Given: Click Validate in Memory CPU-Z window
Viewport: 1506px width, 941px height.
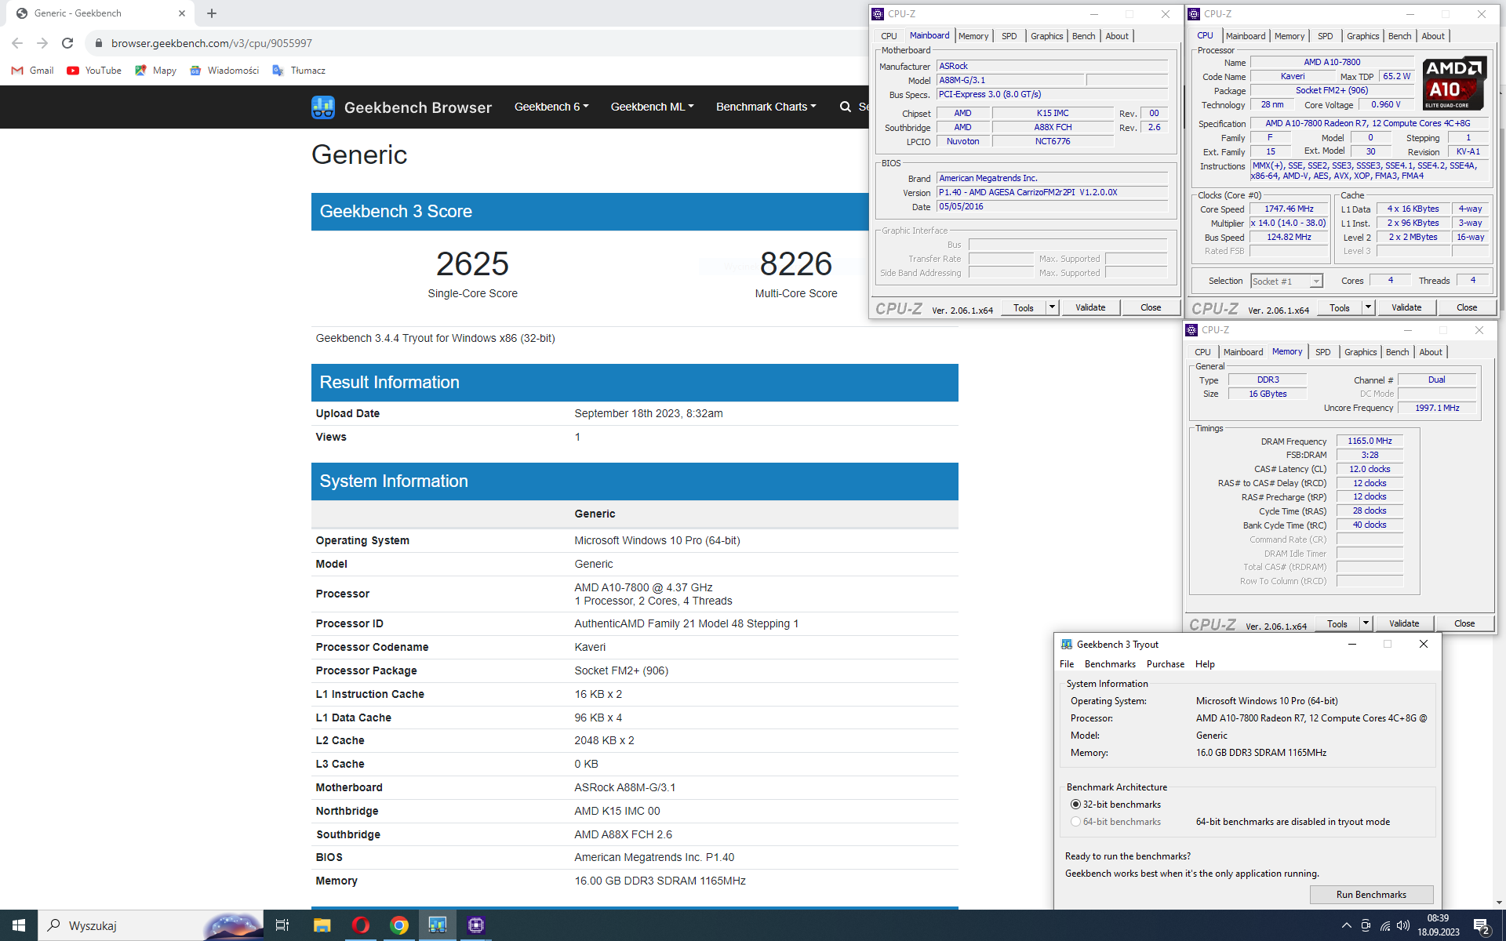Looking at the screenshot, I should pos(1404,623).
